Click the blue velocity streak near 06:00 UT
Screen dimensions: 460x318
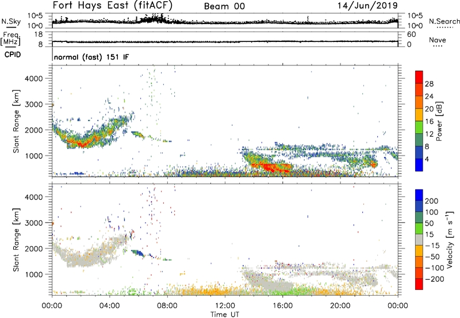[x=137, y=253]
